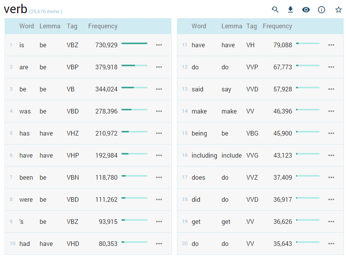Expand actions for the word 'get'
Viewport: 346px width, 256px height.
point(331,222)
